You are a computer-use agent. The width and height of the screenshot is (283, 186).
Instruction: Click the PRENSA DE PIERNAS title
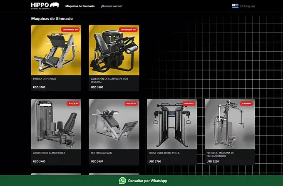(x=45, y=78)
